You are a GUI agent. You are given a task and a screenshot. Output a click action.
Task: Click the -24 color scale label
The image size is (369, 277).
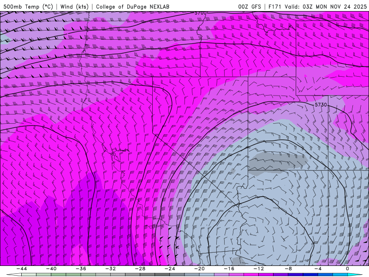tap(170, 269)
